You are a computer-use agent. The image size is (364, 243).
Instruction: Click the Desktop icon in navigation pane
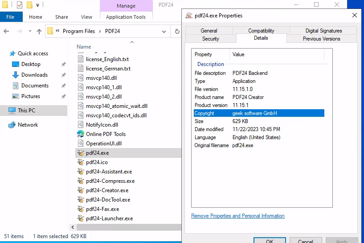click(15, 64)
